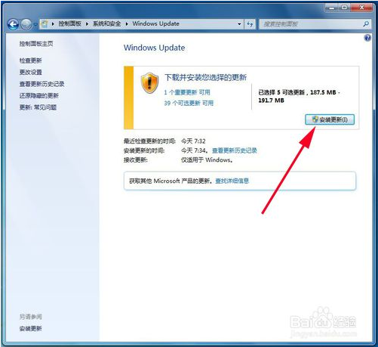This screenshot has width=378, height=347.
Task: Maximize the Windows Update window
Action: (345, 8)
